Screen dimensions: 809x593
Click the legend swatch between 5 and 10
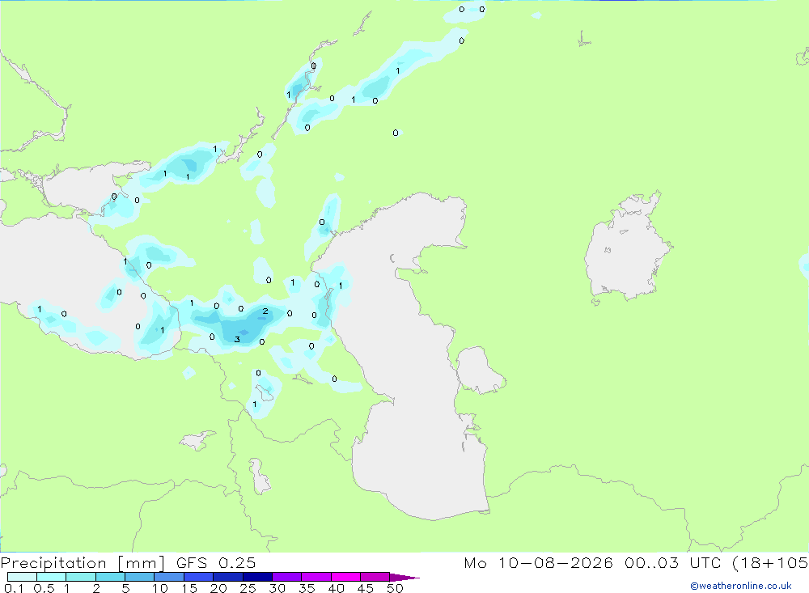tap(140, 577)
